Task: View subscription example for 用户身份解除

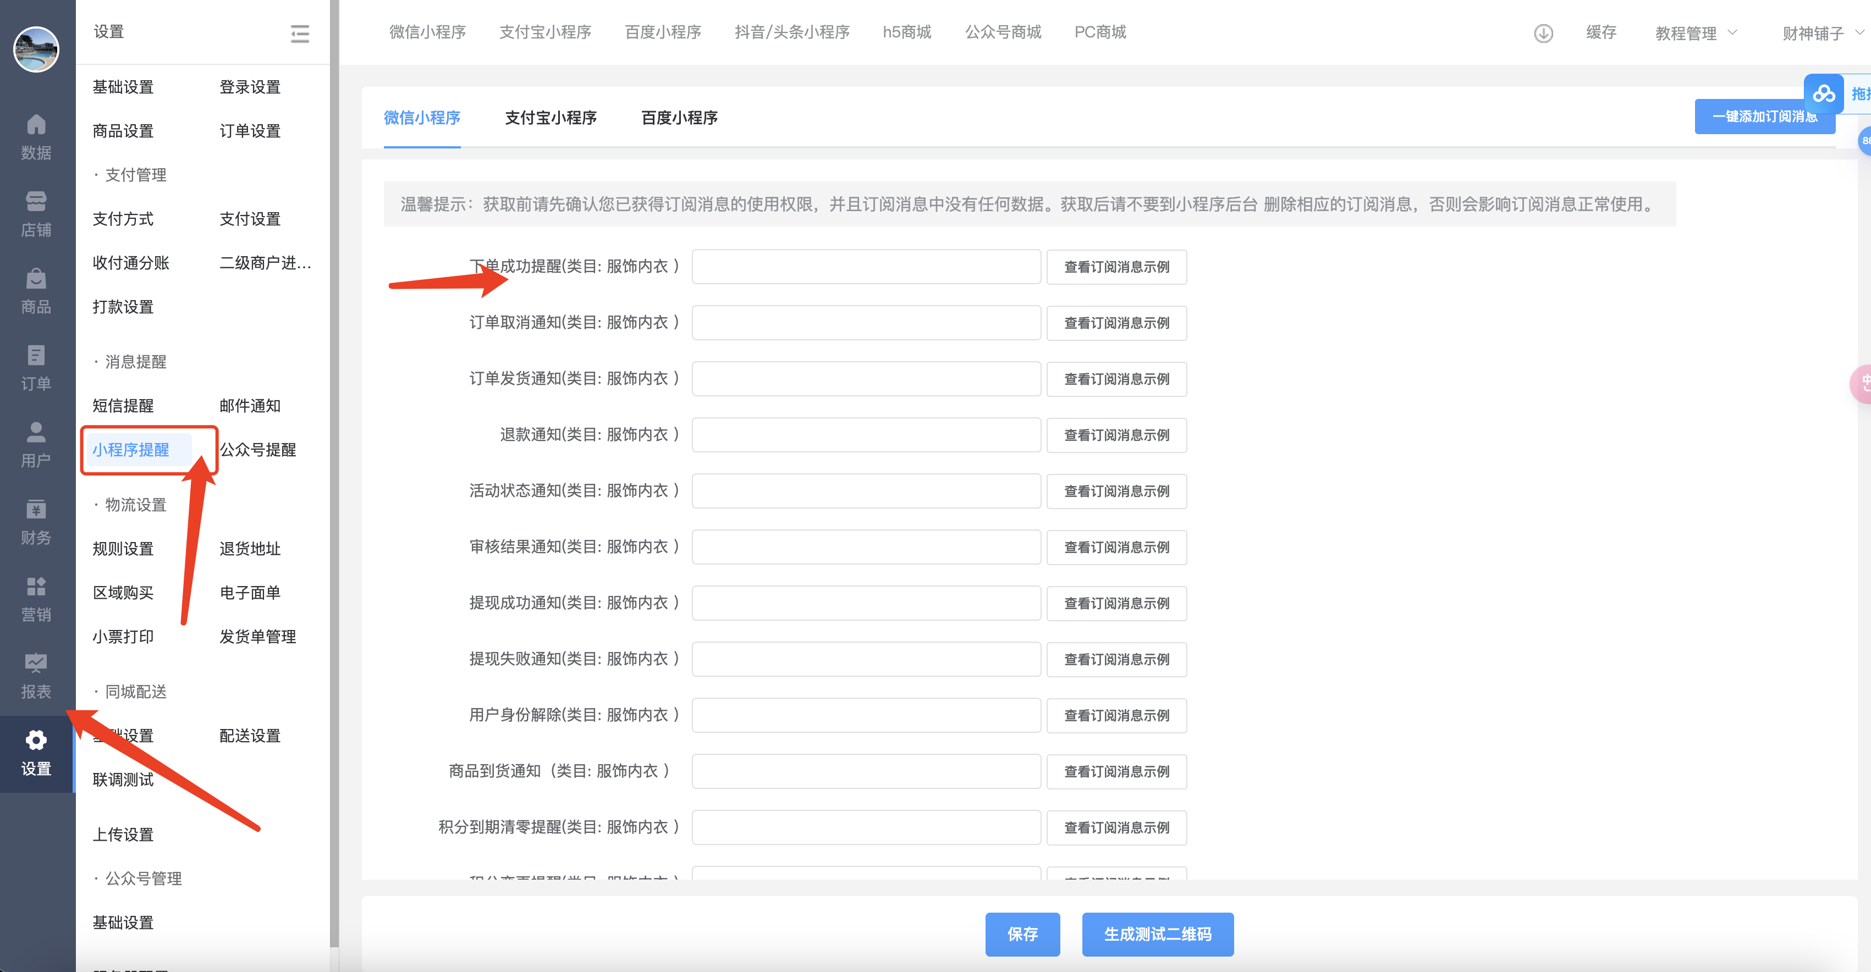Action: pyautogui.click(x=1116, y=715)
